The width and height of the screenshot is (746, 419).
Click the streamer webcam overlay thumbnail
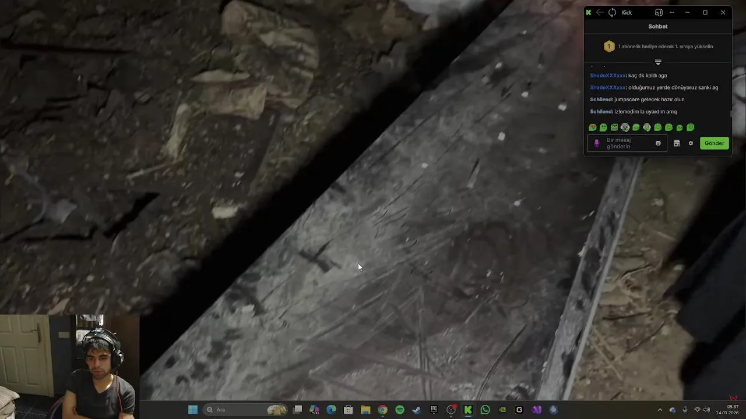(x=69, y=367)
